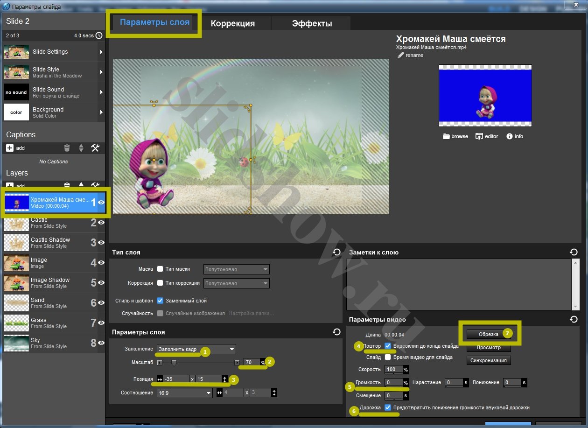Open the Тип коррекции dropdown
The width and height of the screenshot is (588, 428).
coord(237,283)
